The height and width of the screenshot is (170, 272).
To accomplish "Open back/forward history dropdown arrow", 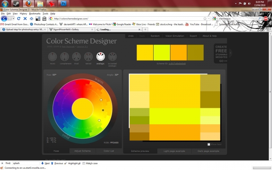I will [x=13, y=19].
